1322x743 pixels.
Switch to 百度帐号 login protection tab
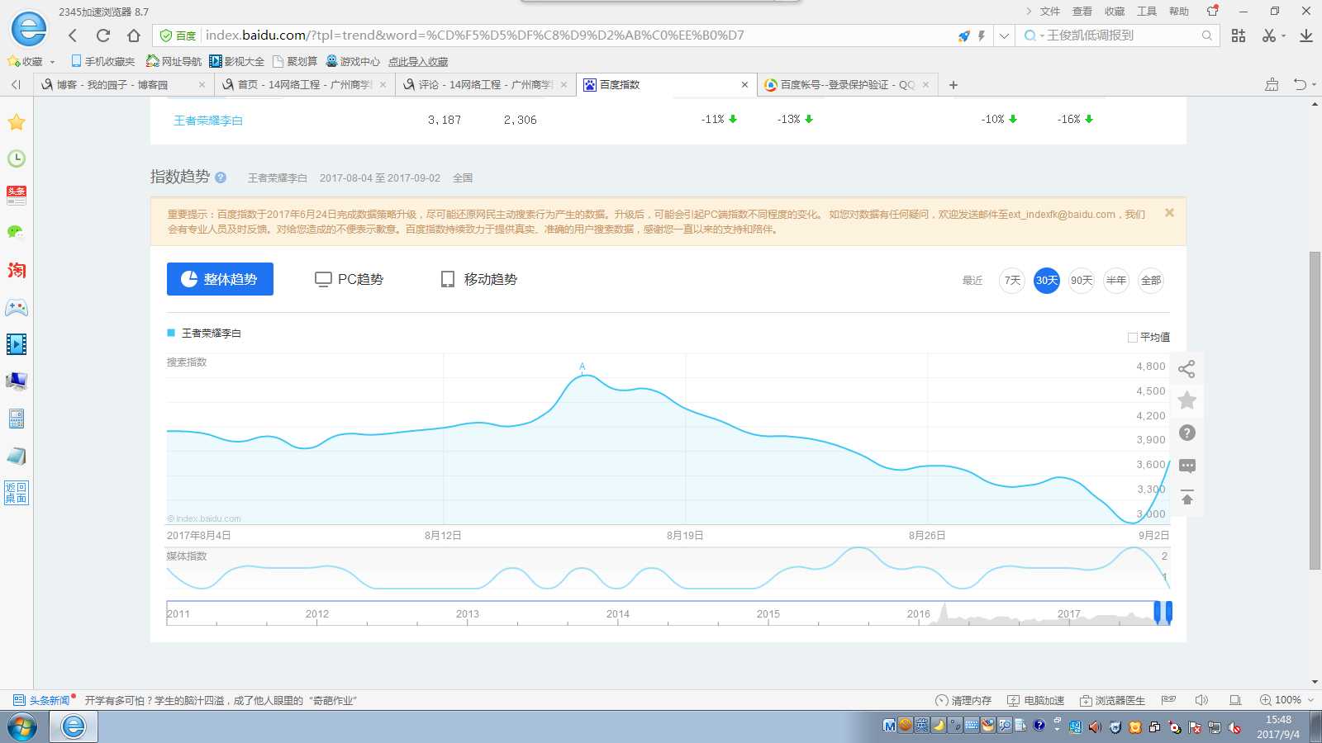coord(847,85)
